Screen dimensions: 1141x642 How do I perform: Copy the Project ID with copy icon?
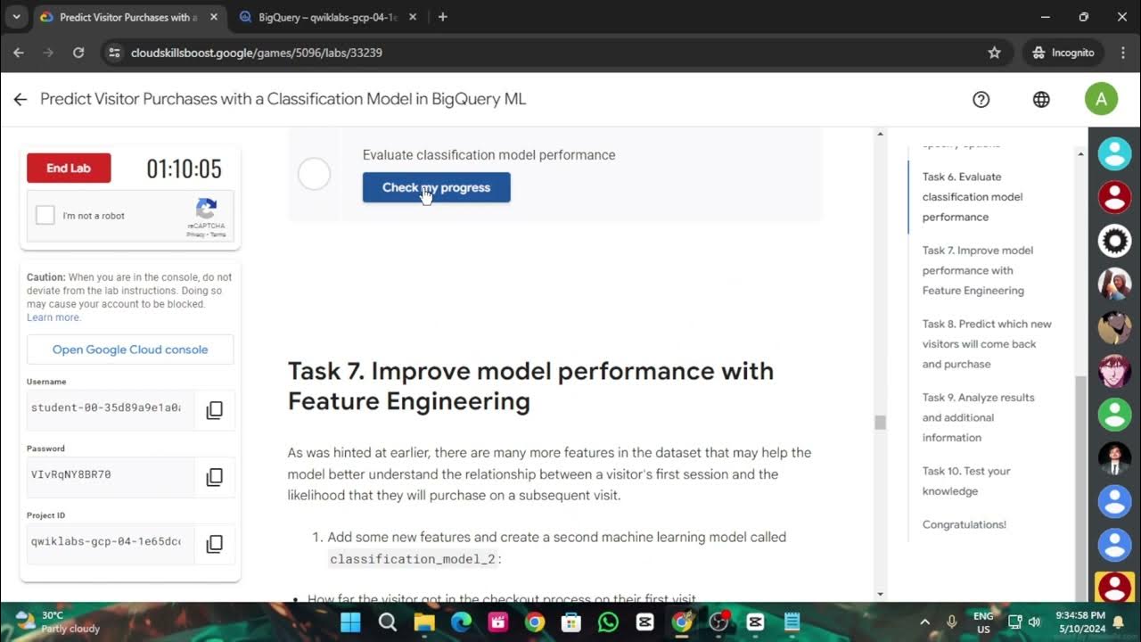coord(214,544)
